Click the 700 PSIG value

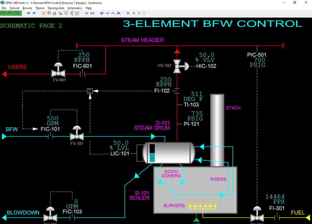point(258,62)
